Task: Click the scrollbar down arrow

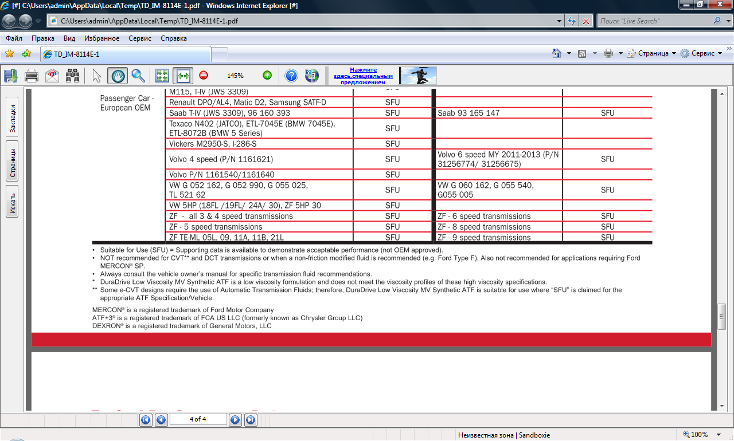Action: pos(722,406)
